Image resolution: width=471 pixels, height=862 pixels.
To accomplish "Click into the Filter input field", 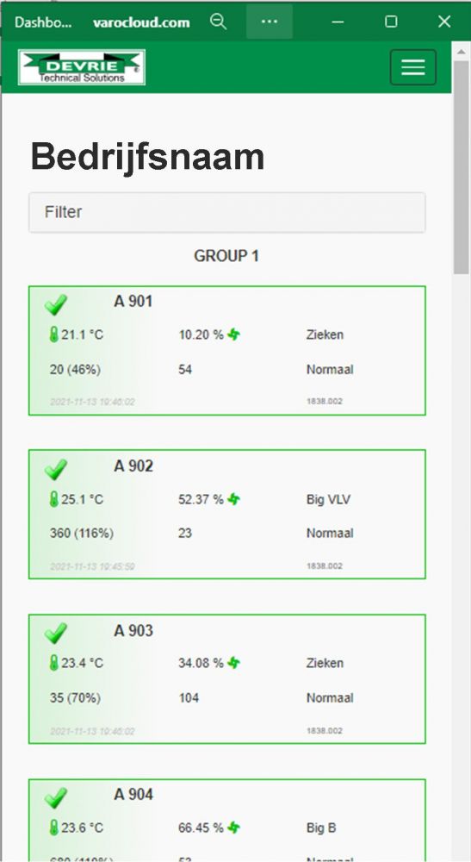I will (x=226, y=212).
